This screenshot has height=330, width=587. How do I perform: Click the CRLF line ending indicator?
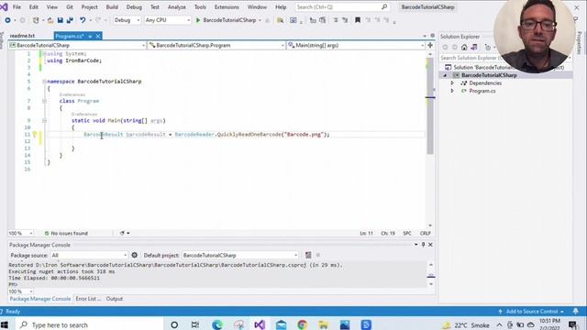click(x=425, y=233)
